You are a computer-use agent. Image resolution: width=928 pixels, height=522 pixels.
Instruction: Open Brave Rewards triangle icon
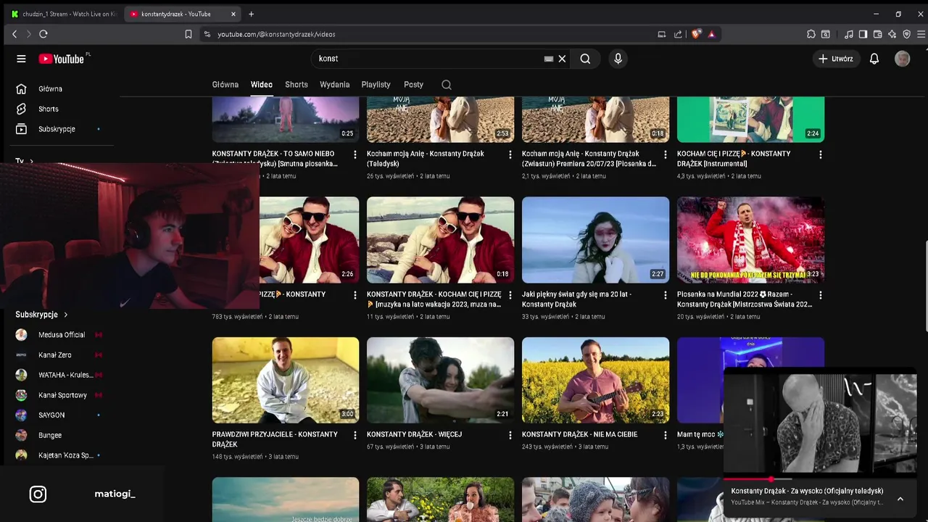711,34
